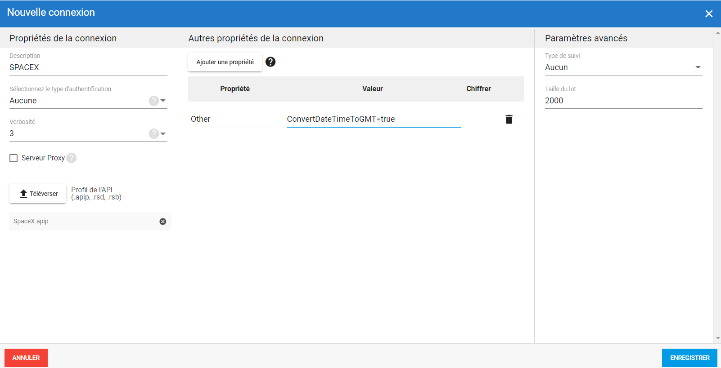Click the Ajouter une propriété button

click(x=225, y=62)
